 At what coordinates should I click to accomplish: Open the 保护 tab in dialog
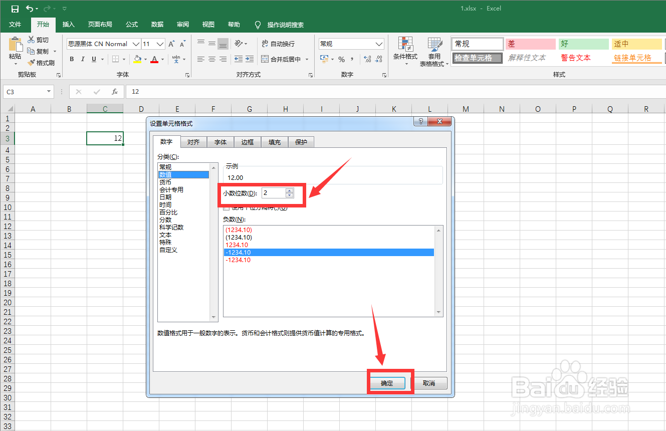(x=301, y=142)
